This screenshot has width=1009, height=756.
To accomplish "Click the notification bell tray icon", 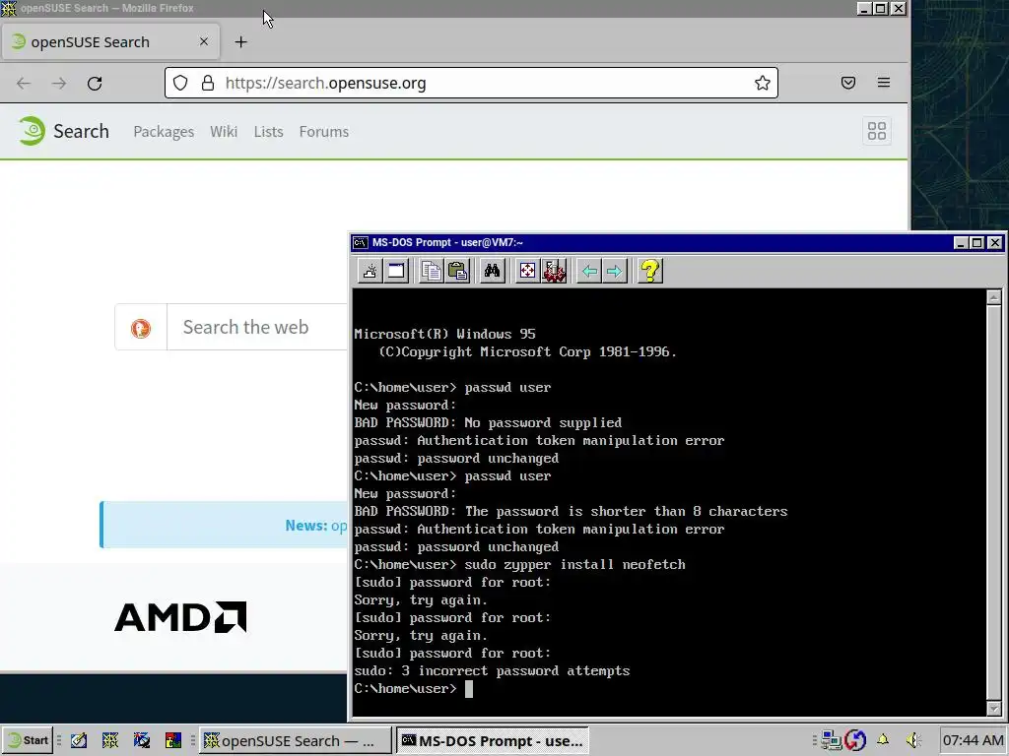I will (x=883, y=740).
